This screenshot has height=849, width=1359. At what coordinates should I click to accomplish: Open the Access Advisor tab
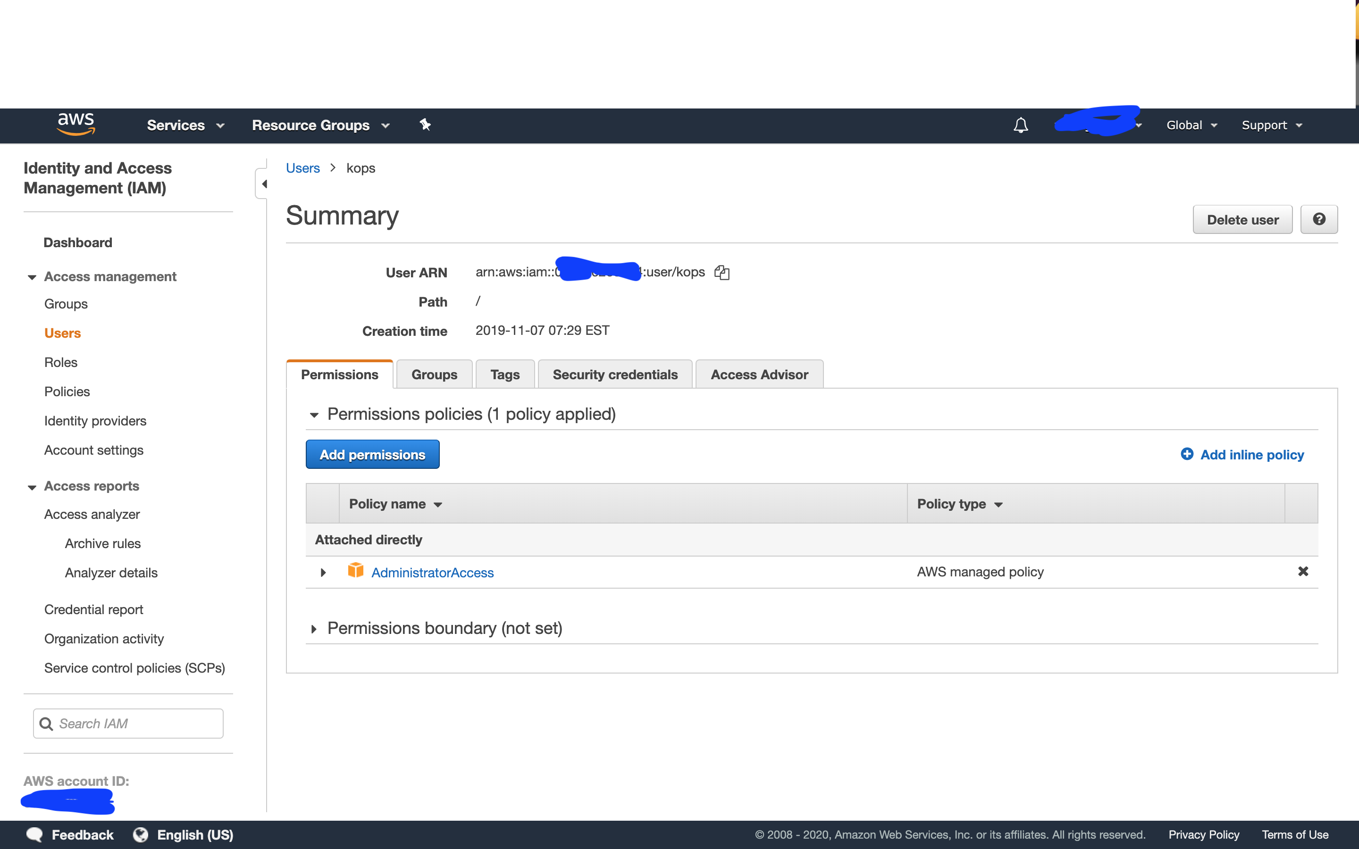point(759,375)
